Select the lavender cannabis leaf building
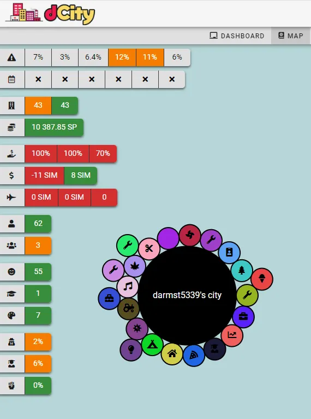This screenshot has height=419, width=311. (x=135, y=266)
